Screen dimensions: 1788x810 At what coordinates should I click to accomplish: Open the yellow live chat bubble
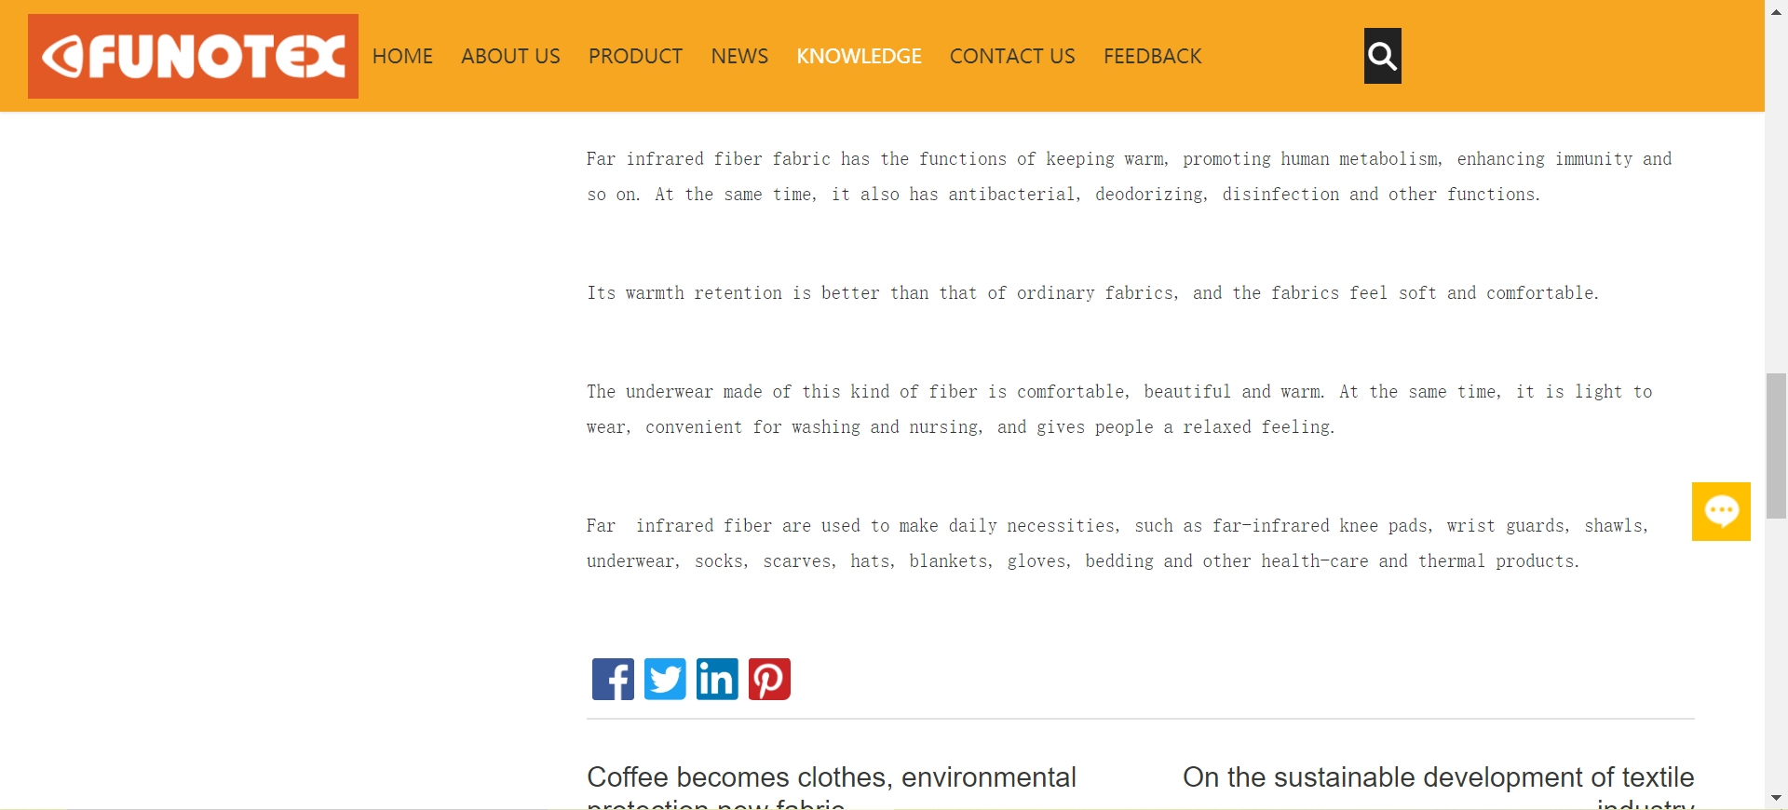[1721, 511]
